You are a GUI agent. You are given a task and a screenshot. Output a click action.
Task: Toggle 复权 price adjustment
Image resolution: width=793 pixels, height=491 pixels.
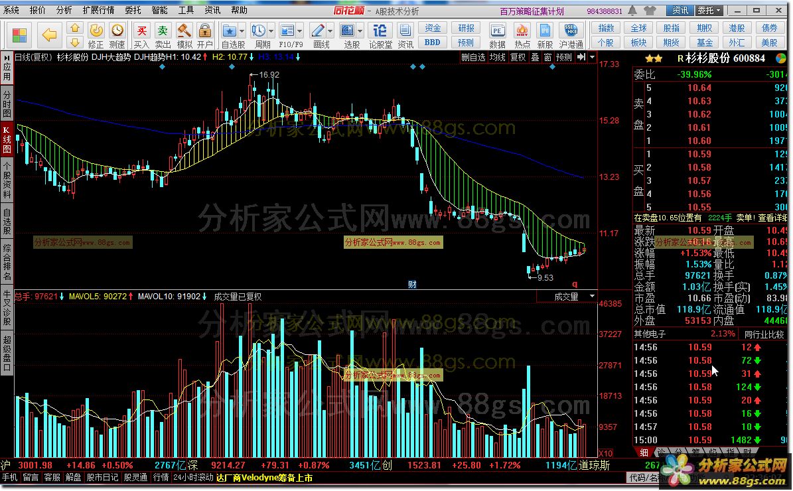click(518, 57)
